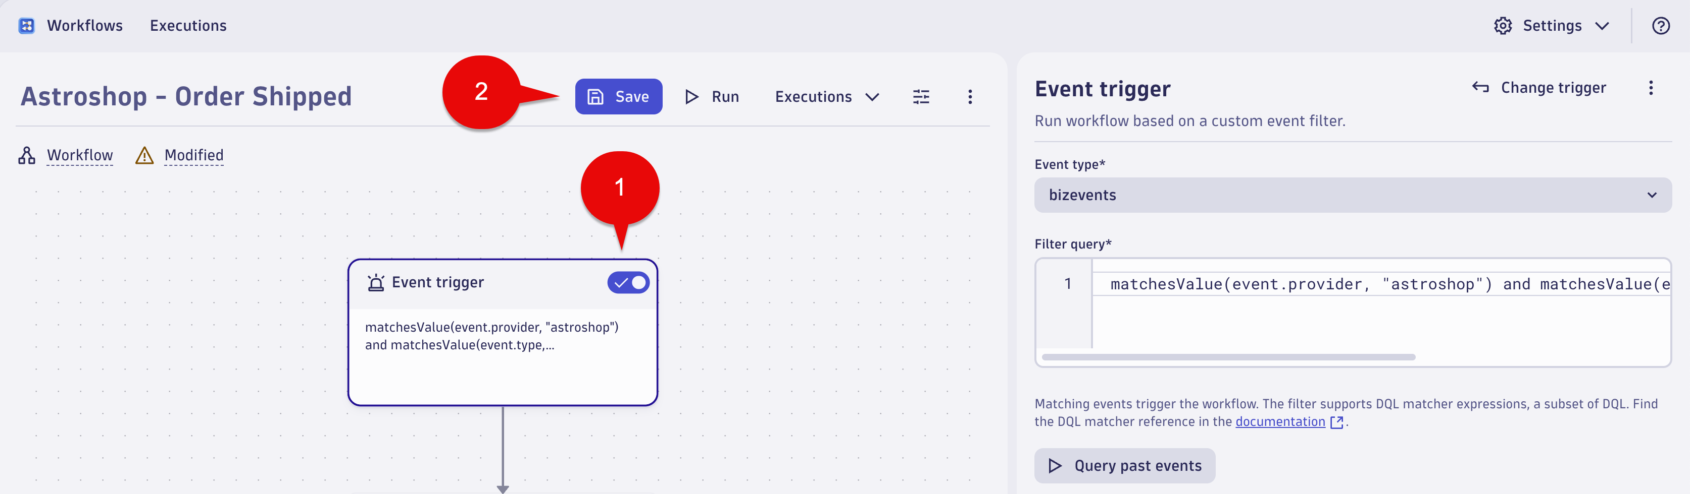Click the Save floppy disk icon
1690x494 pixels.
(x=595, y=97)
